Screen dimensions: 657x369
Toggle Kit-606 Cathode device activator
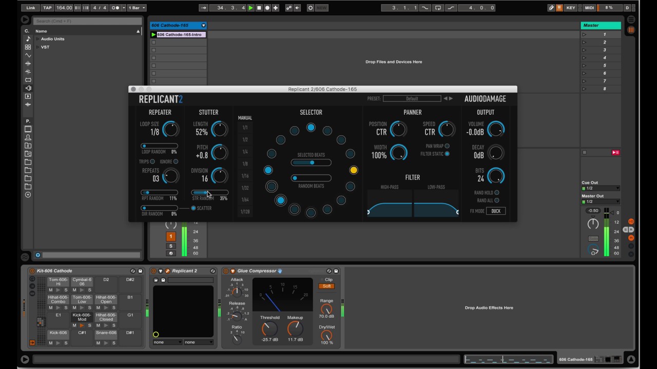[32, 271]
